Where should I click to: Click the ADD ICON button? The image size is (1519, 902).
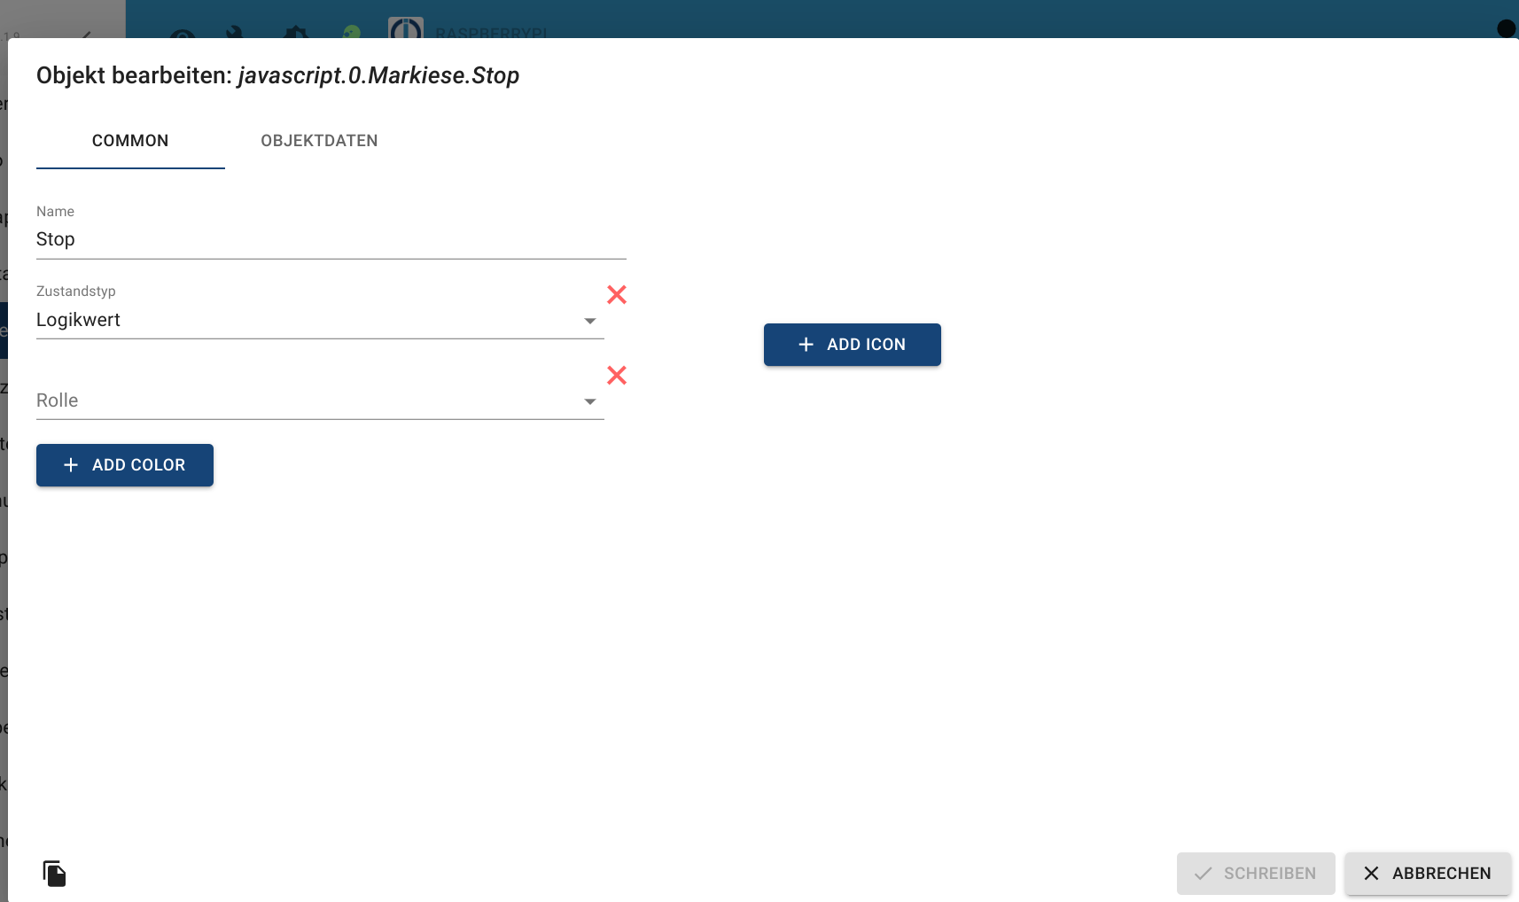coord(853,345)
